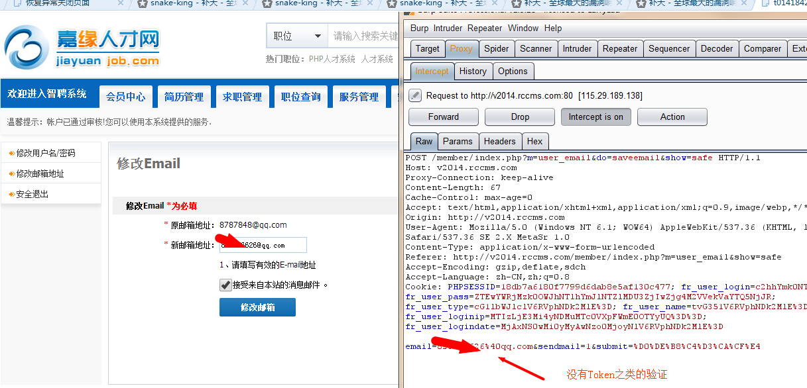Open the Repeater menu in menu bar
The width and height of the screenshot is (807, 388).
point(485,28)
